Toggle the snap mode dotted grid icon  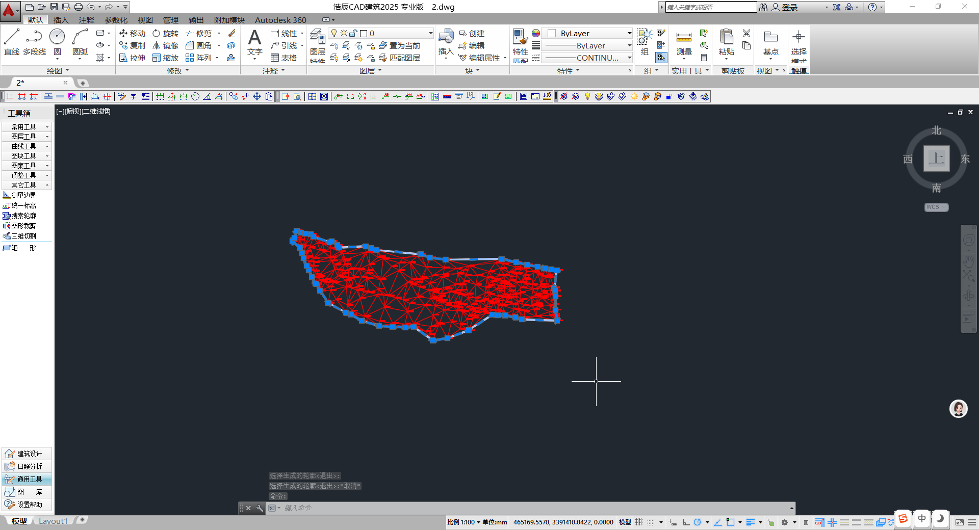pyautogui.click(x=651, y=522)
